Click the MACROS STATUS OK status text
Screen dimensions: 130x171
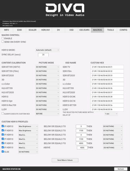12,169
